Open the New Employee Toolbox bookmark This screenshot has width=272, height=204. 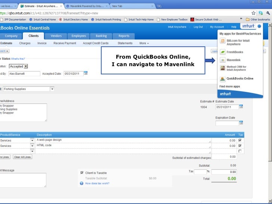click(172, 19)
